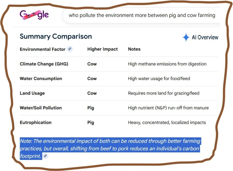Click the Higher Impact column header
The width and height of the screenshot is (233, 171).
(102, 49)
